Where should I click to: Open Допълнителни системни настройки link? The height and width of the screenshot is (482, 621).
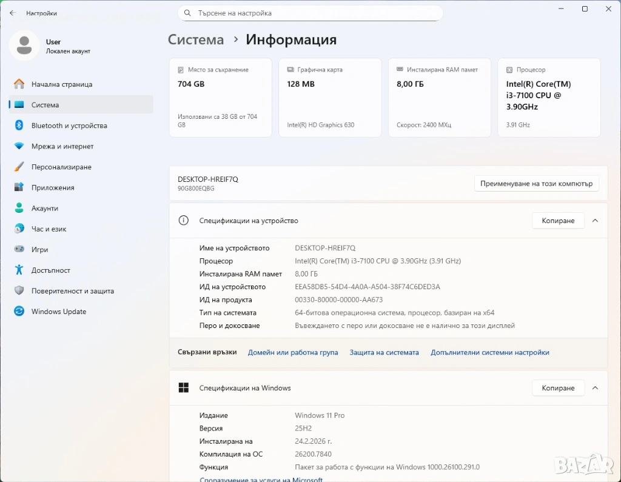pyautogui.click(x=489, y=352)
